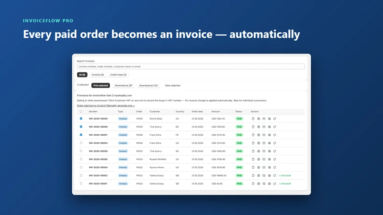Click printer icon for INV-2026-00004

point(259,168)
